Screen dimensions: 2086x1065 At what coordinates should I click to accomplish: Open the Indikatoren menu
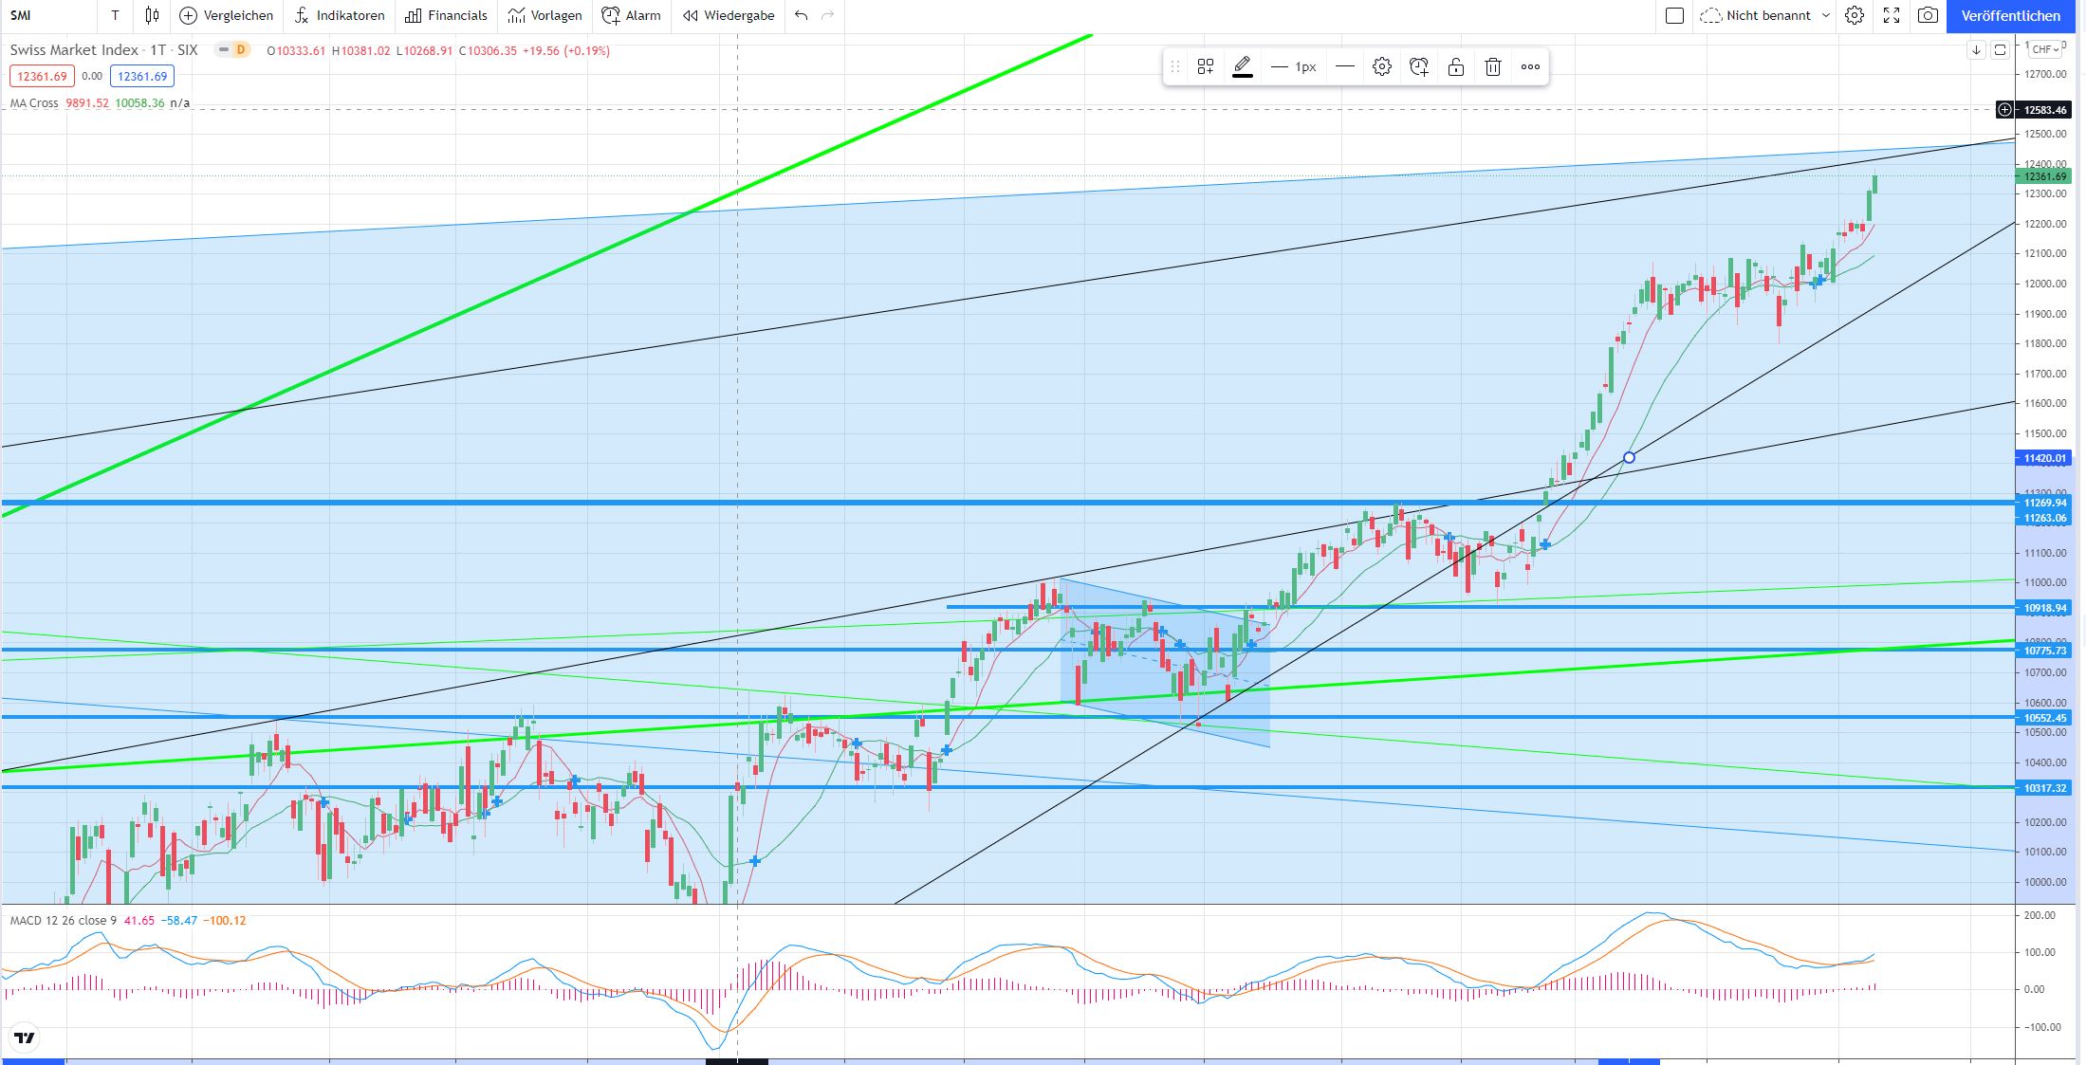(x=340, y=15)
